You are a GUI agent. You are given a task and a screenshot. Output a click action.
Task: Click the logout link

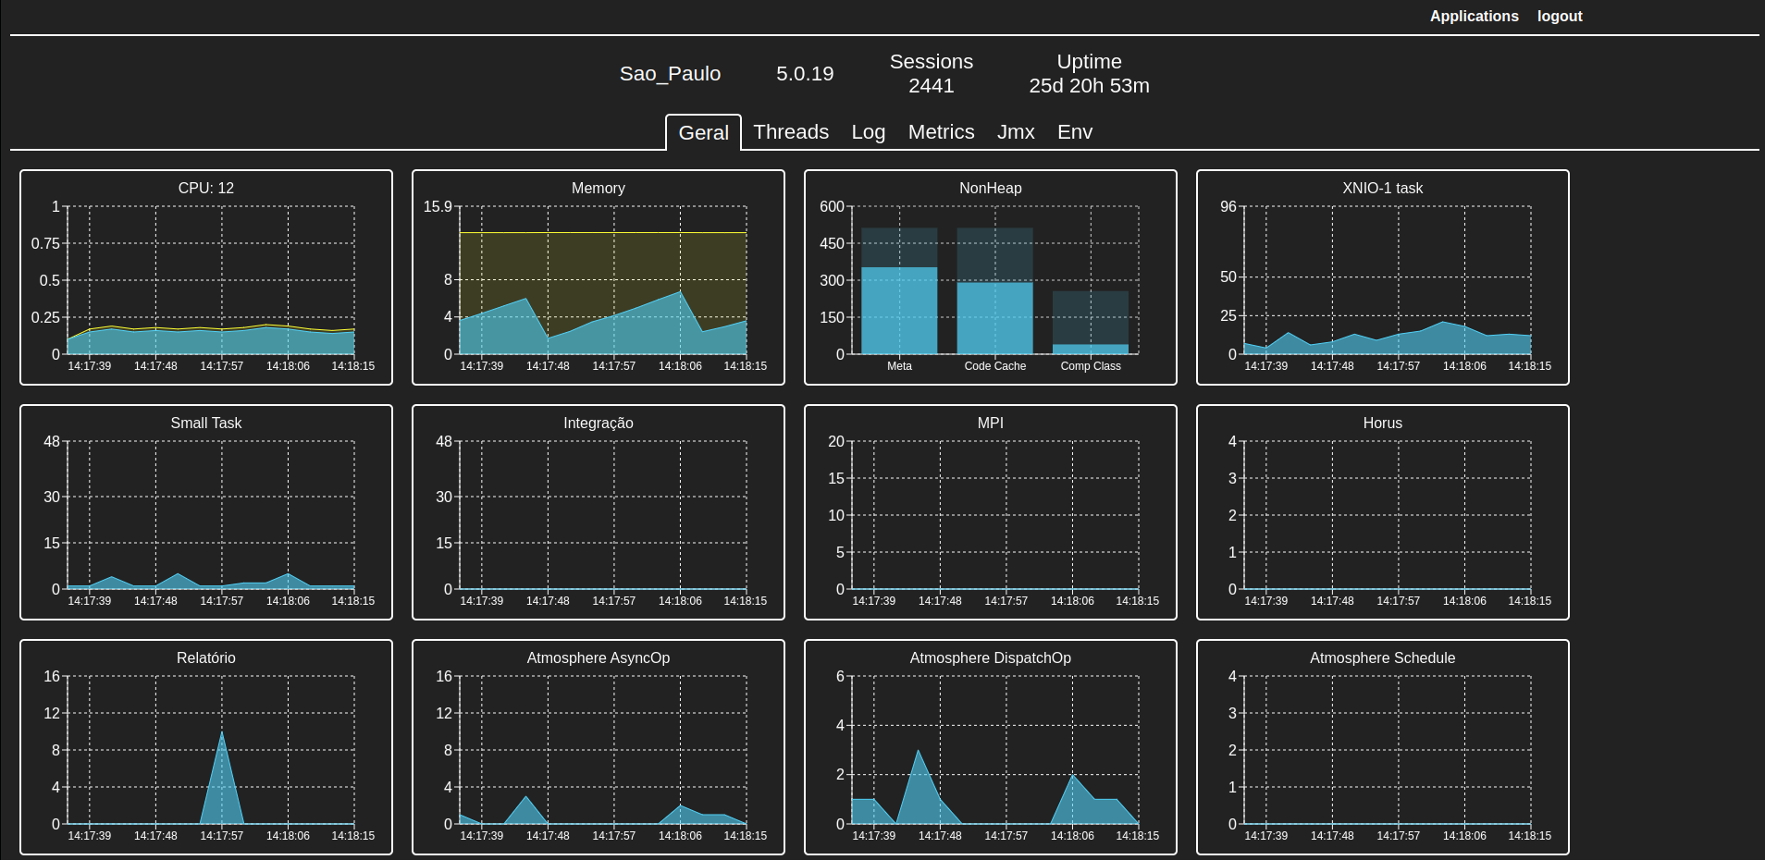tap(1560, 16)
